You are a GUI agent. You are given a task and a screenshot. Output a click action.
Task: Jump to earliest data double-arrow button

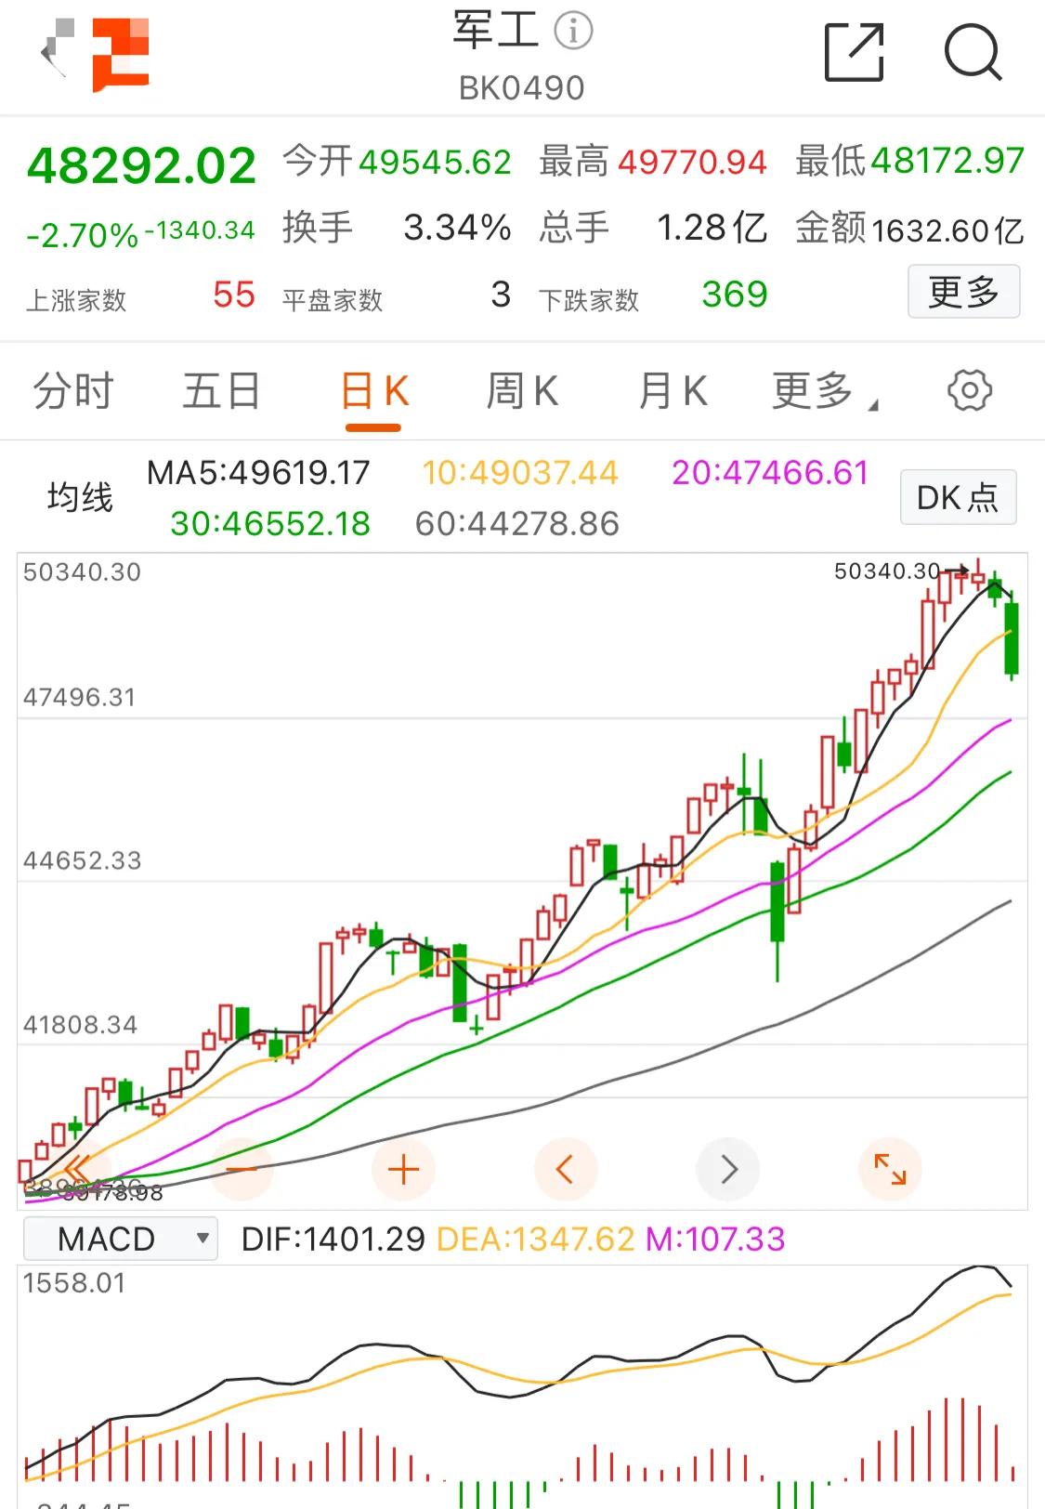pos(80,1169)
